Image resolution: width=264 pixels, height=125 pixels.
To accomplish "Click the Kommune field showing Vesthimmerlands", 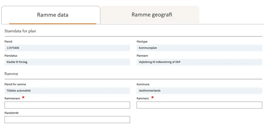I will point(199,91).
